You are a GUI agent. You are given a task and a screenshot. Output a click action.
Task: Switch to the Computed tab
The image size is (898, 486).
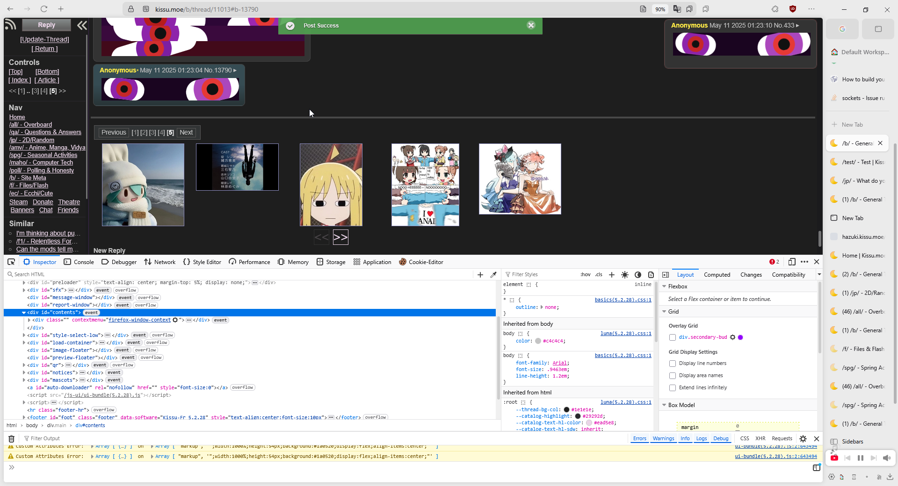(x=717, y=275)
